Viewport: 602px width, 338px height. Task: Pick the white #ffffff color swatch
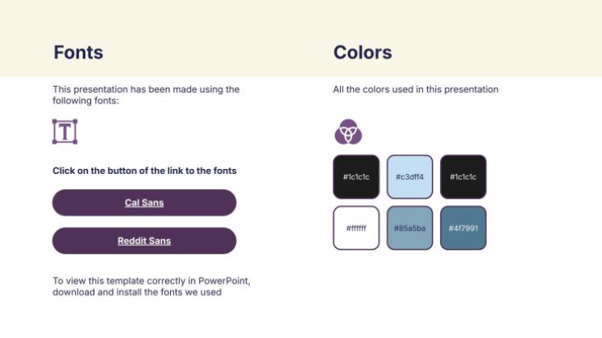[x=355, y=228]
